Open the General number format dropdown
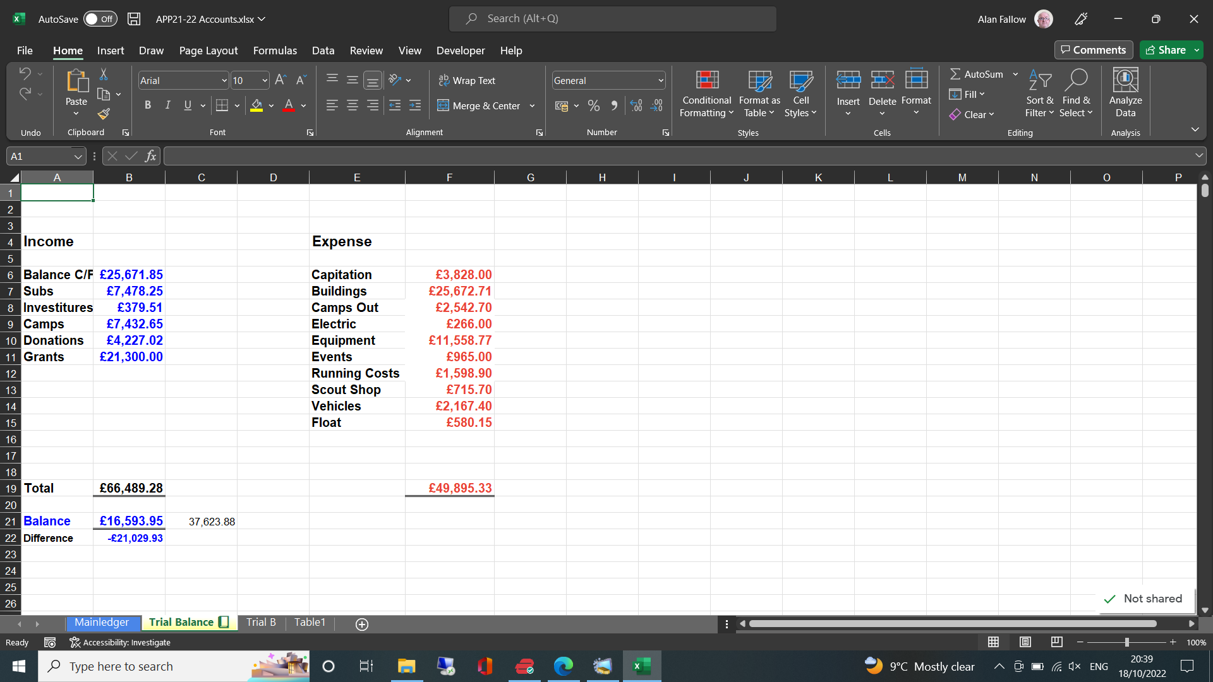 (661, 80)
